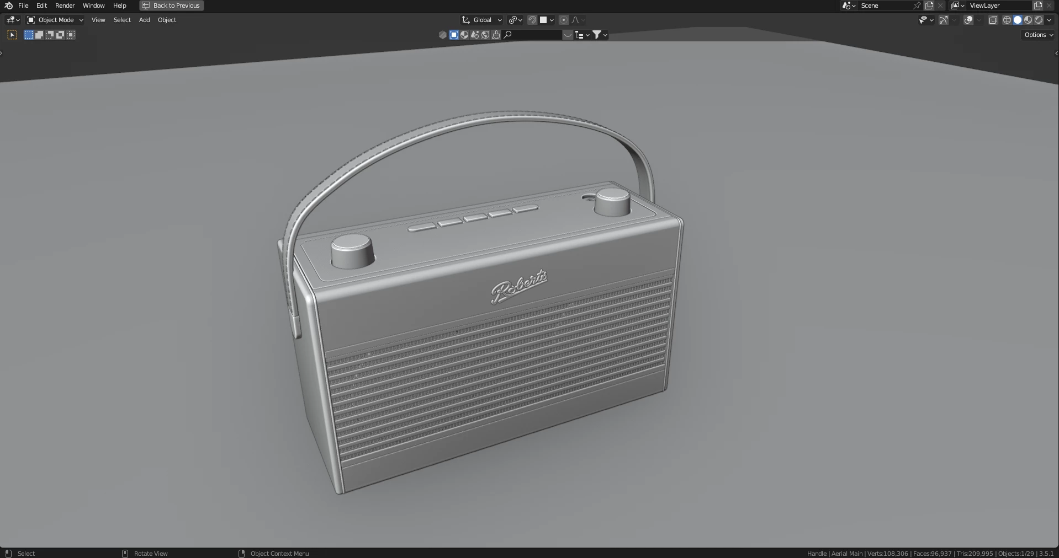Viewport: 1059px width, 558px height.
Task: Open the Edit menu
Action: point(41,6)
